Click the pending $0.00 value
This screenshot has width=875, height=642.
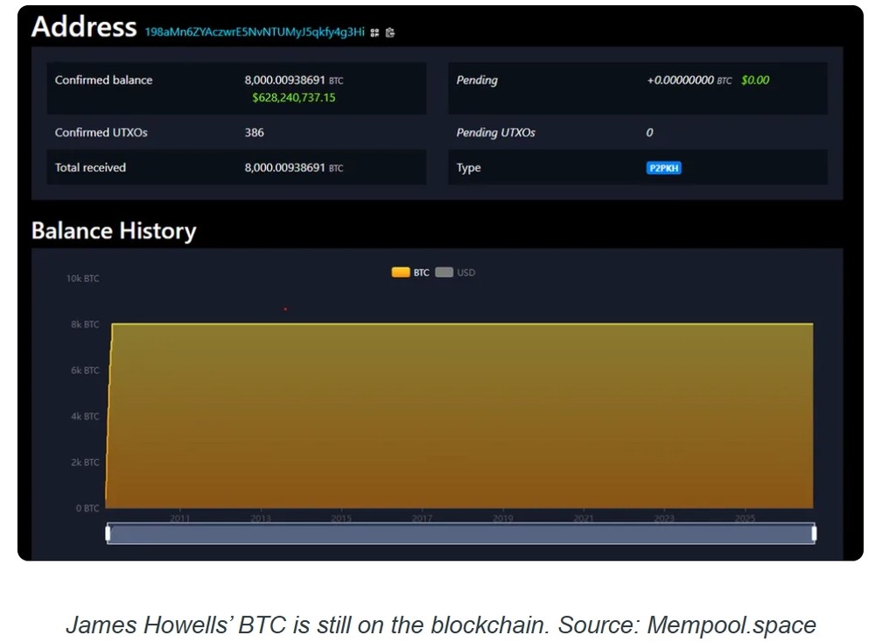pyautogui.click(x=755, y=80)
